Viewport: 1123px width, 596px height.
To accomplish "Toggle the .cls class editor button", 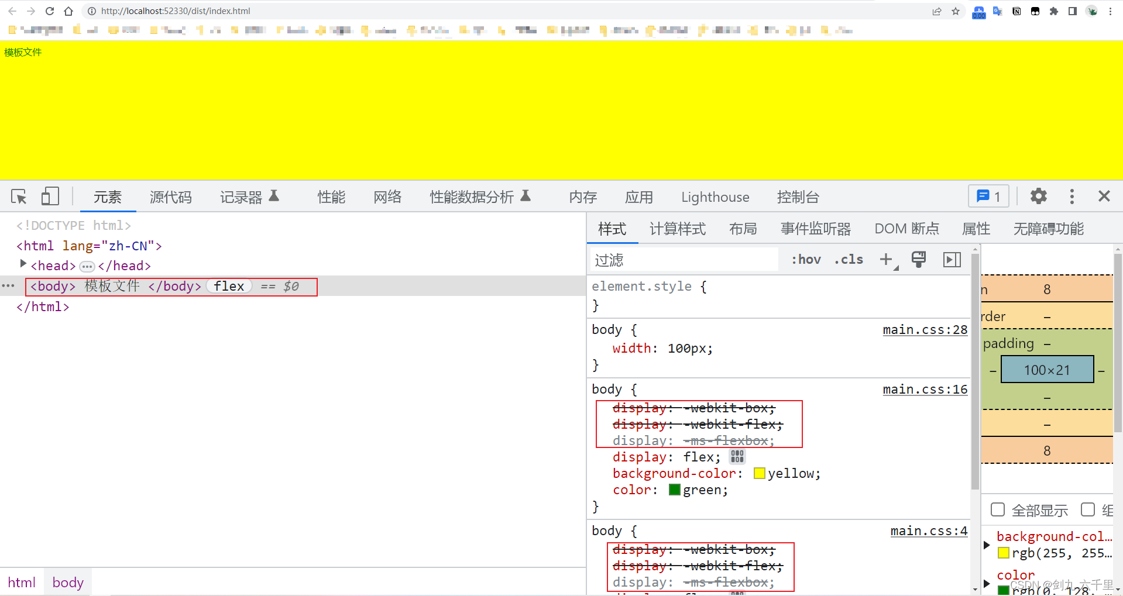I will pos(849,259).
